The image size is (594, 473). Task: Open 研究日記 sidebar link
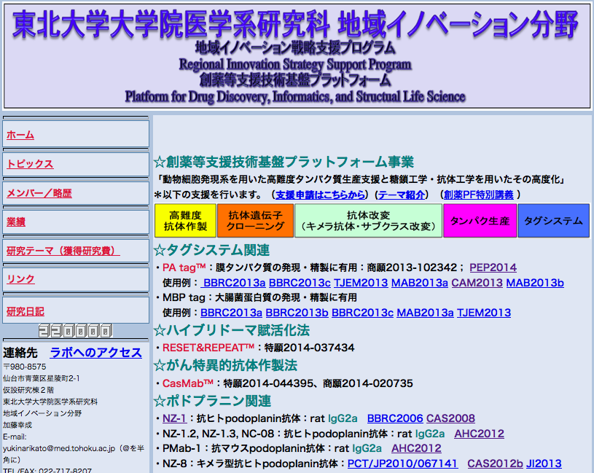pyautogui.click(x=26, y=312)
